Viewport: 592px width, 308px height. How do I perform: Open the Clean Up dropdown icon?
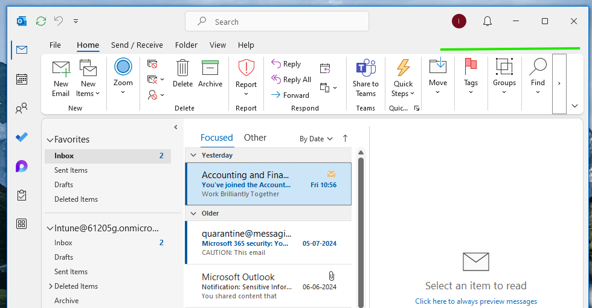coord(155,79)
